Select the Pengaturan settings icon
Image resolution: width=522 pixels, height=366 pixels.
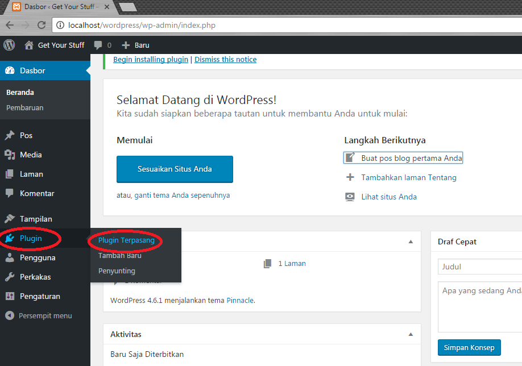10,296
